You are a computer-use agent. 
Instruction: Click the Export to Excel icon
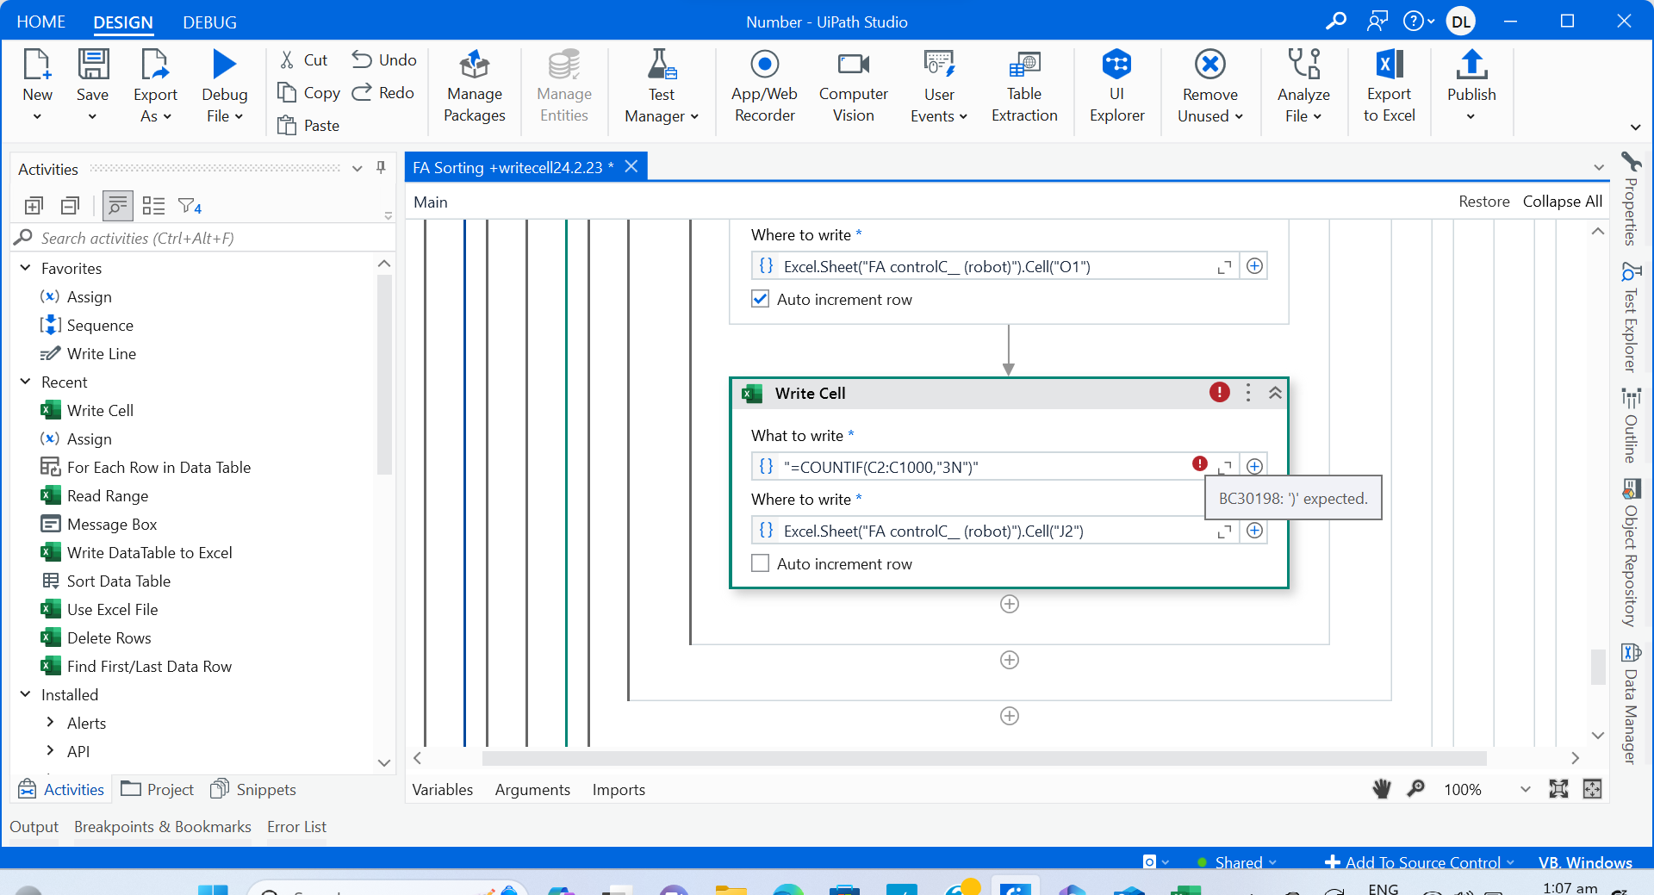[1389, 65]
